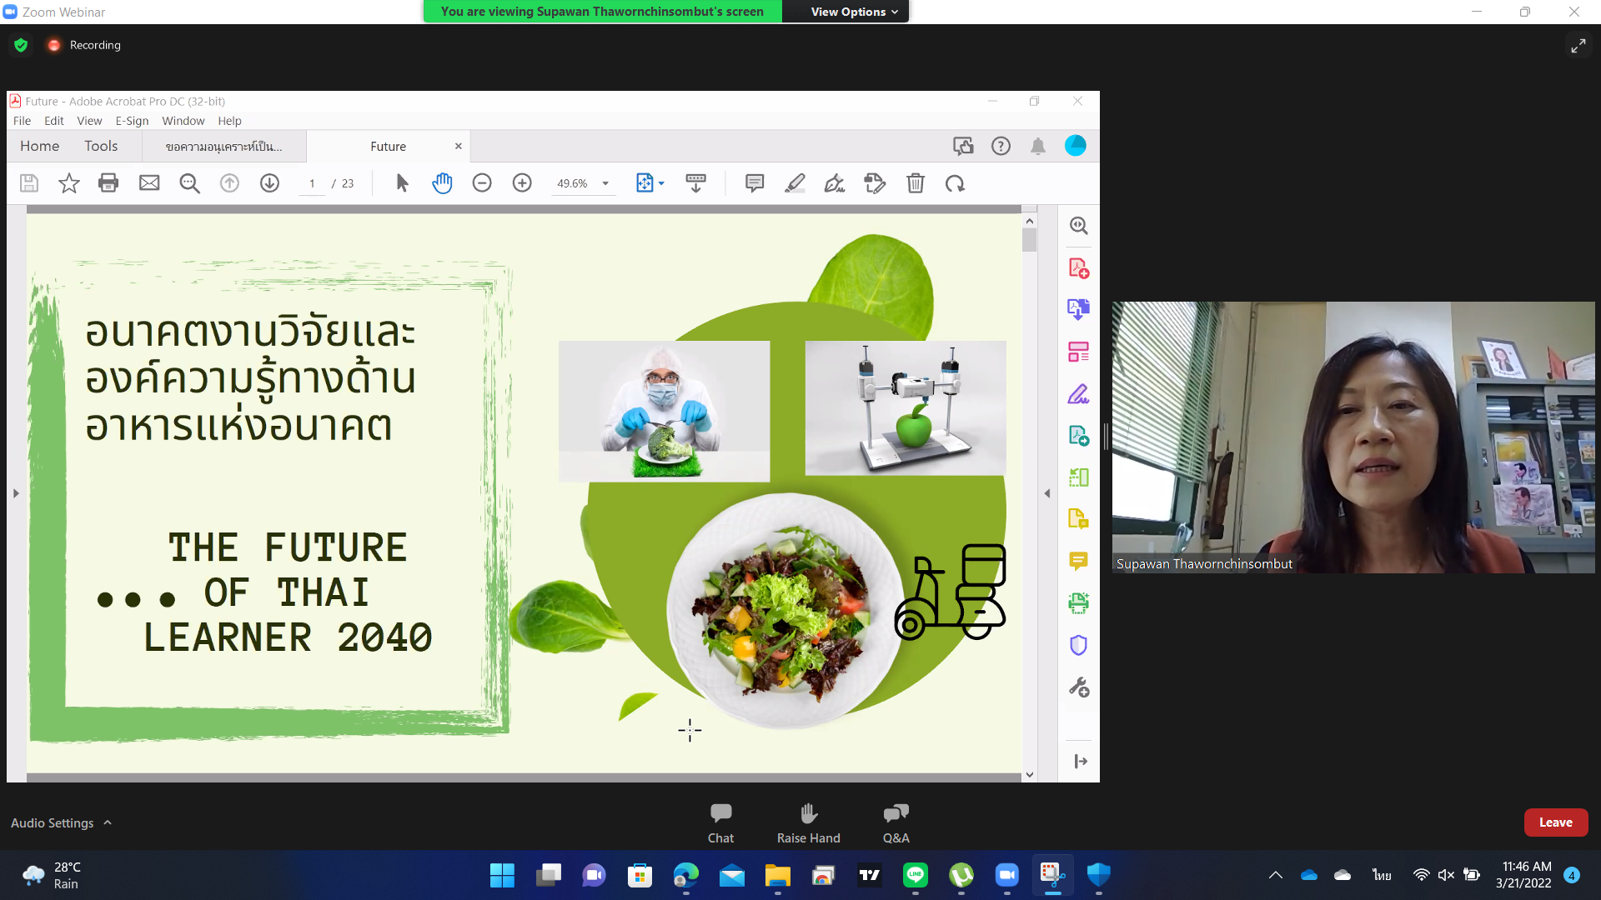Click the Raise Hand icon
Screen dimensions: 1601x900
pos(808,813)
